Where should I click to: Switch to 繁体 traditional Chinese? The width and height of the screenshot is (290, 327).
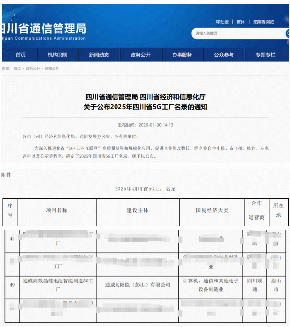click(x=241, y=22)
